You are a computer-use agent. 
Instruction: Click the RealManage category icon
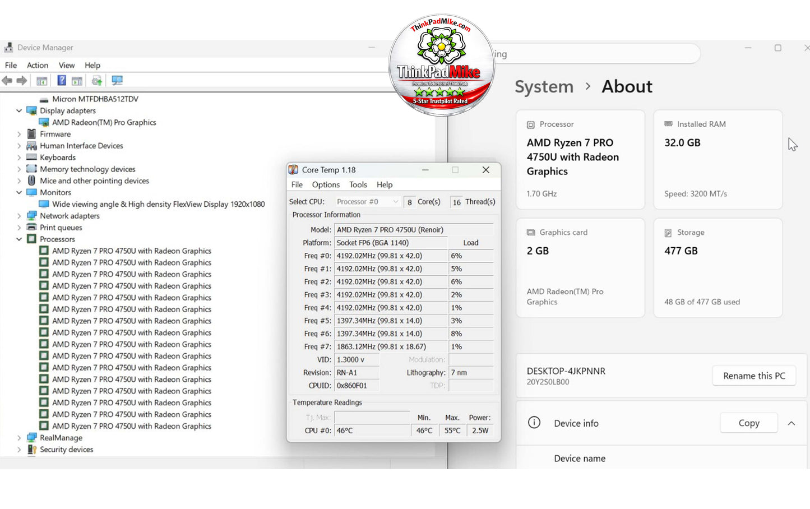coord(31,438)
